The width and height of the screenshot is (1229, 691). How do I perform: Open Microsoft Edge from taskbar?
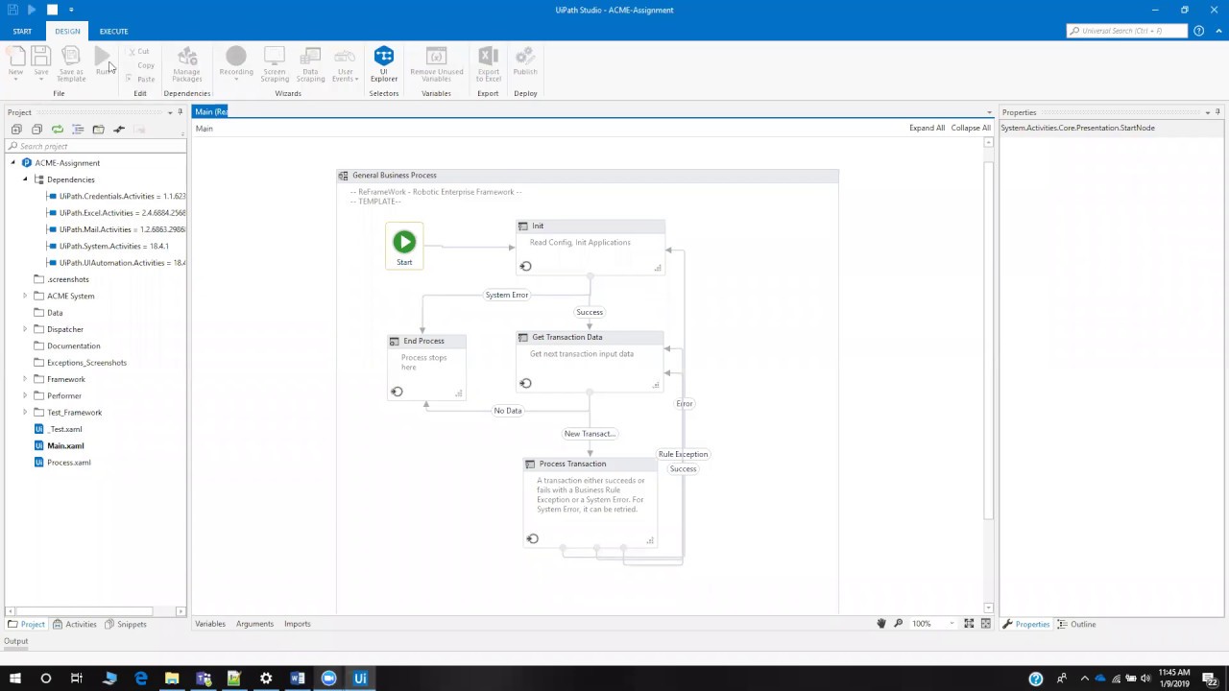[141, 679]
